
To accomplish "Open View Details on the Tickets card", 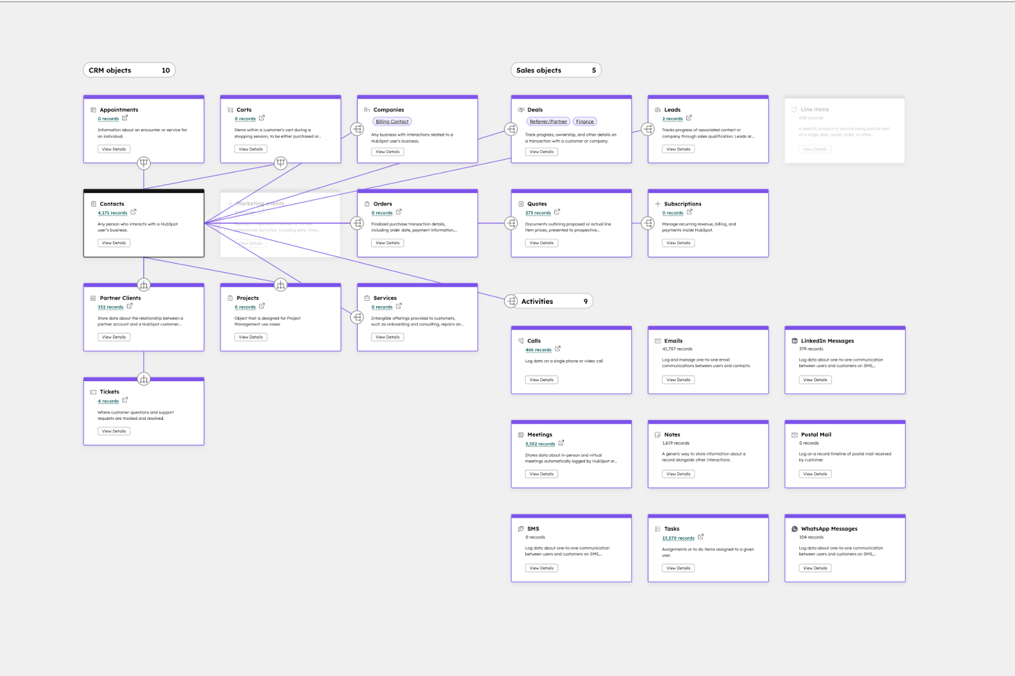I will pyautogui.click(x=113, y=431).
